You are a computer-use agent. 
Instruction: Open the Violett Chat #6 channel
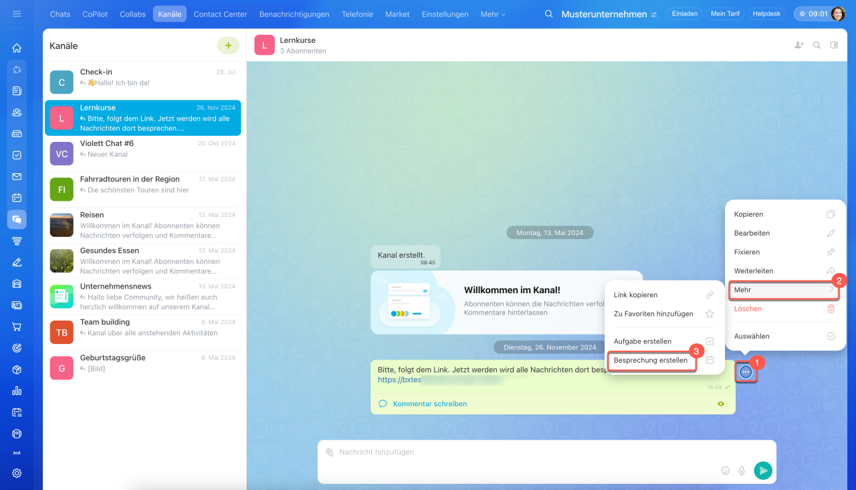coord(143,153)
